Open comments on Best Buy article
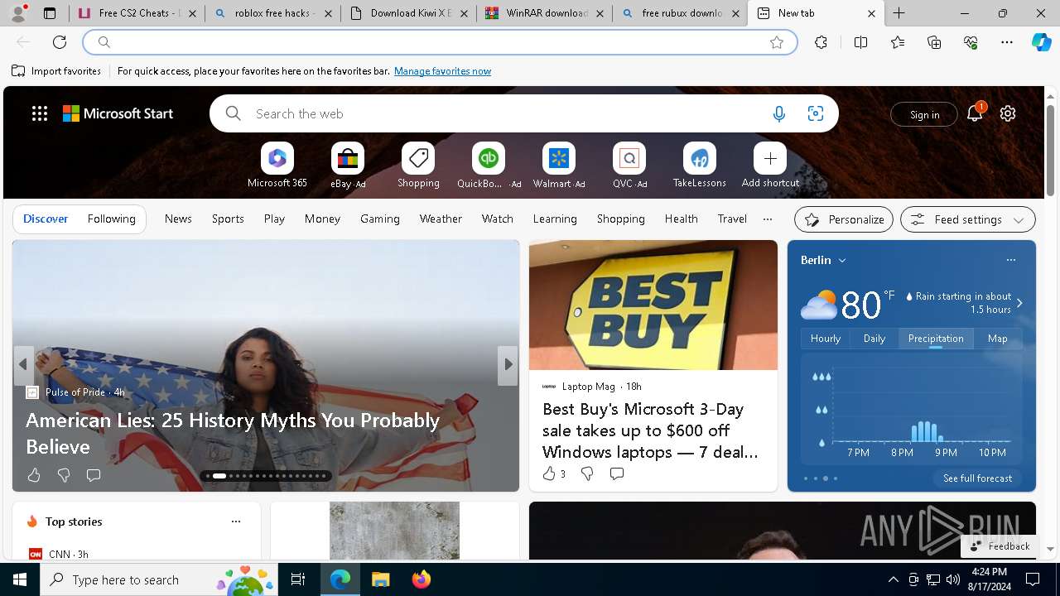 (x=617, y=473)
